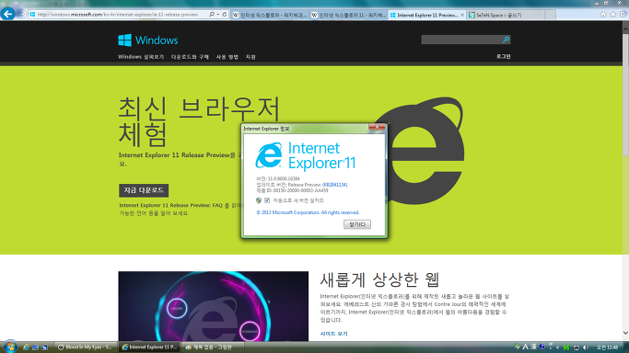Click the '로그인' sign-in link

[503, 56]
